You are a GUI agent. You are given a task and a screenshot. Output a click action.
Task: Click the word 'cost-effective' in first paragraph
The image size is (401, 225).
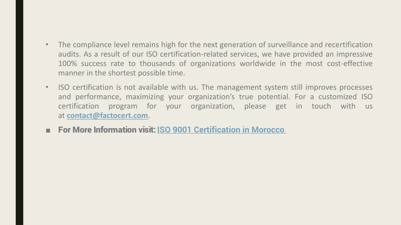[350, 64]
